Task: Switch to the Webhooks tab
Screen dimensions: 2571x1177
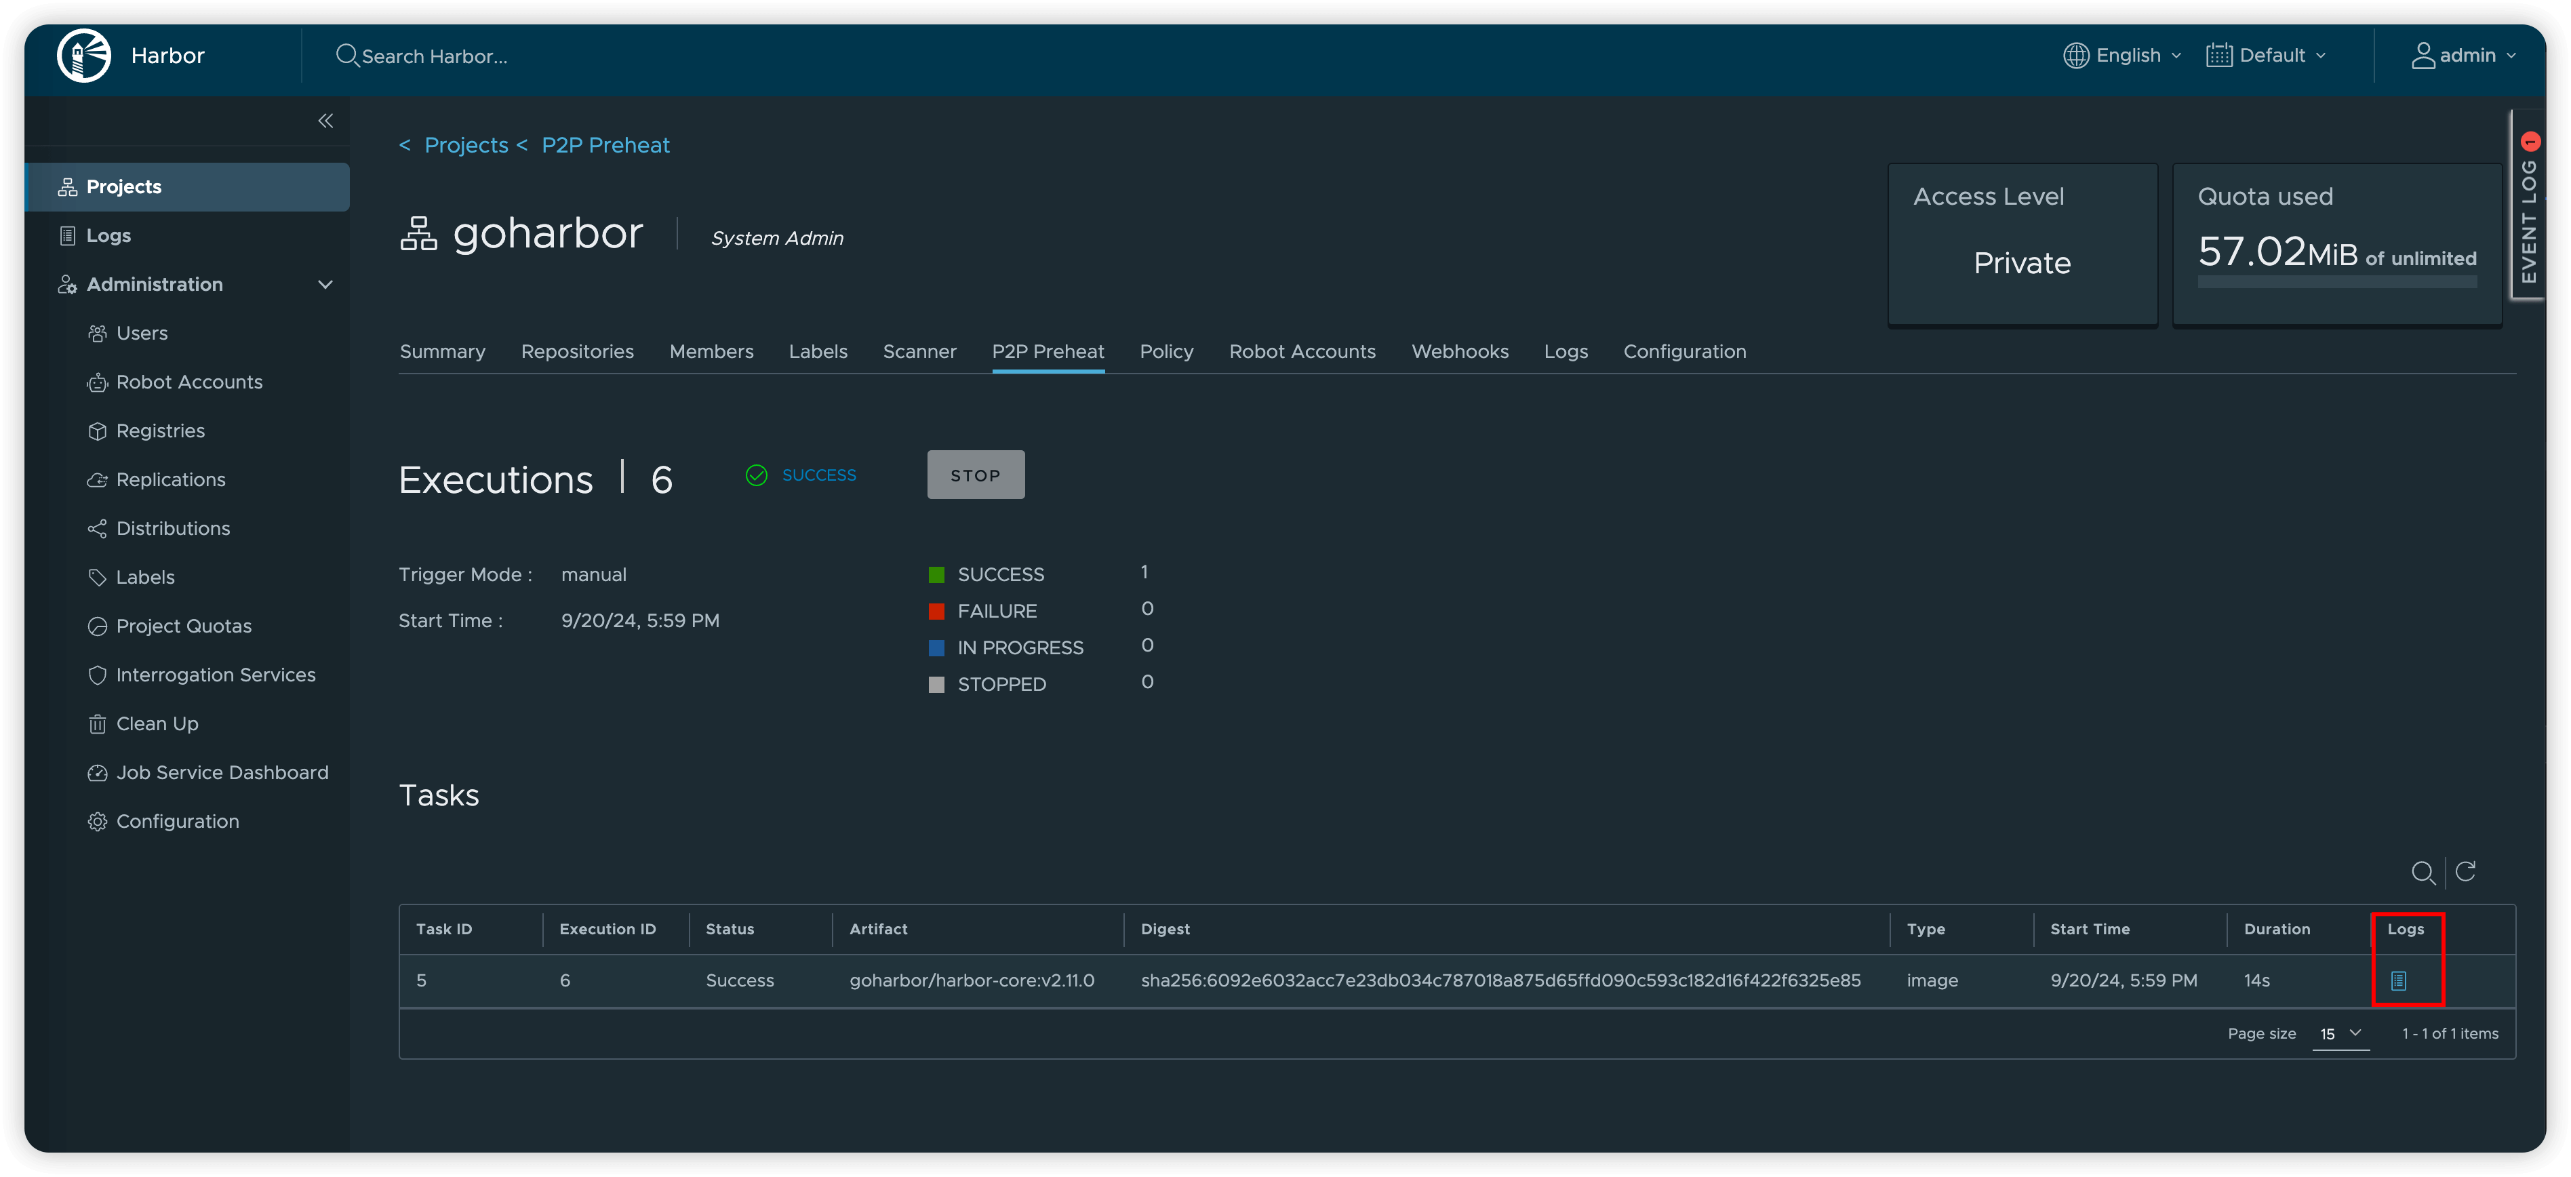Action: pyautogui.click(x=1459, y=353)
